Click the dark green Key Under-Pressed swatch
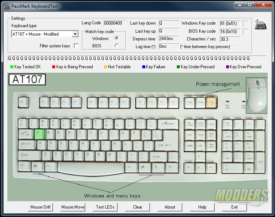 pos(178,67)
